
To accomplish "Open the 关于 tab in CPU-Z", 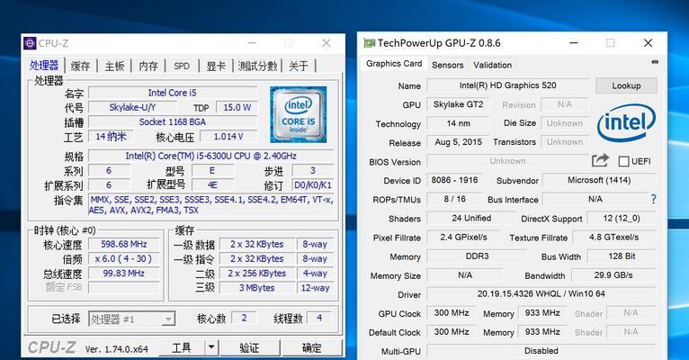I will [299, 66].
